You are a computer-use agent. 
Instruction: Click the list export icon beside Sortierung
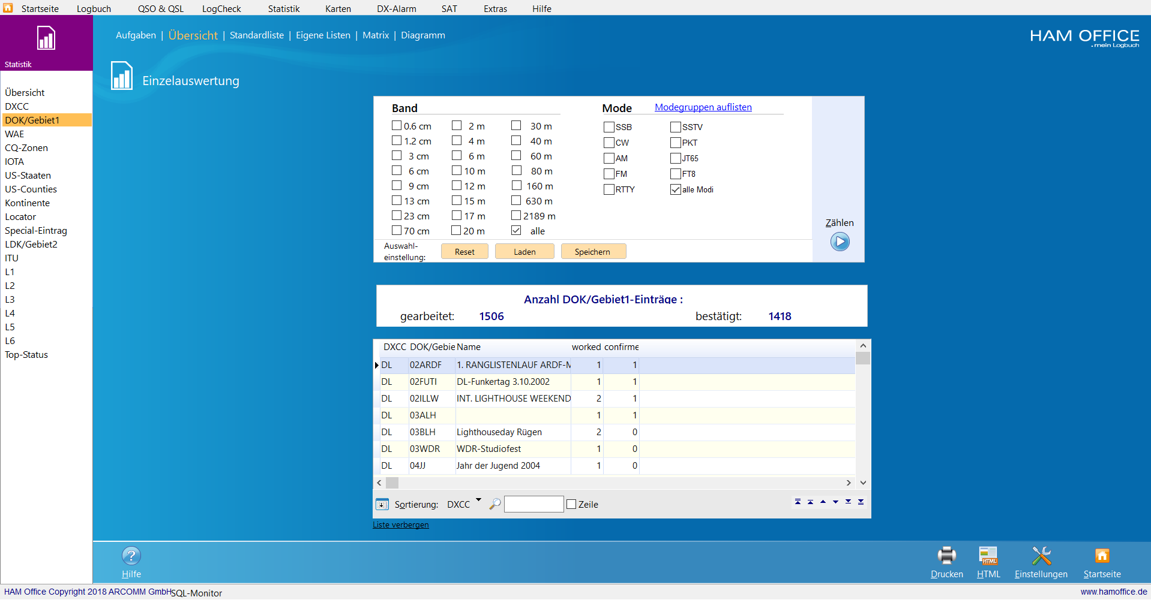point(382,504)
